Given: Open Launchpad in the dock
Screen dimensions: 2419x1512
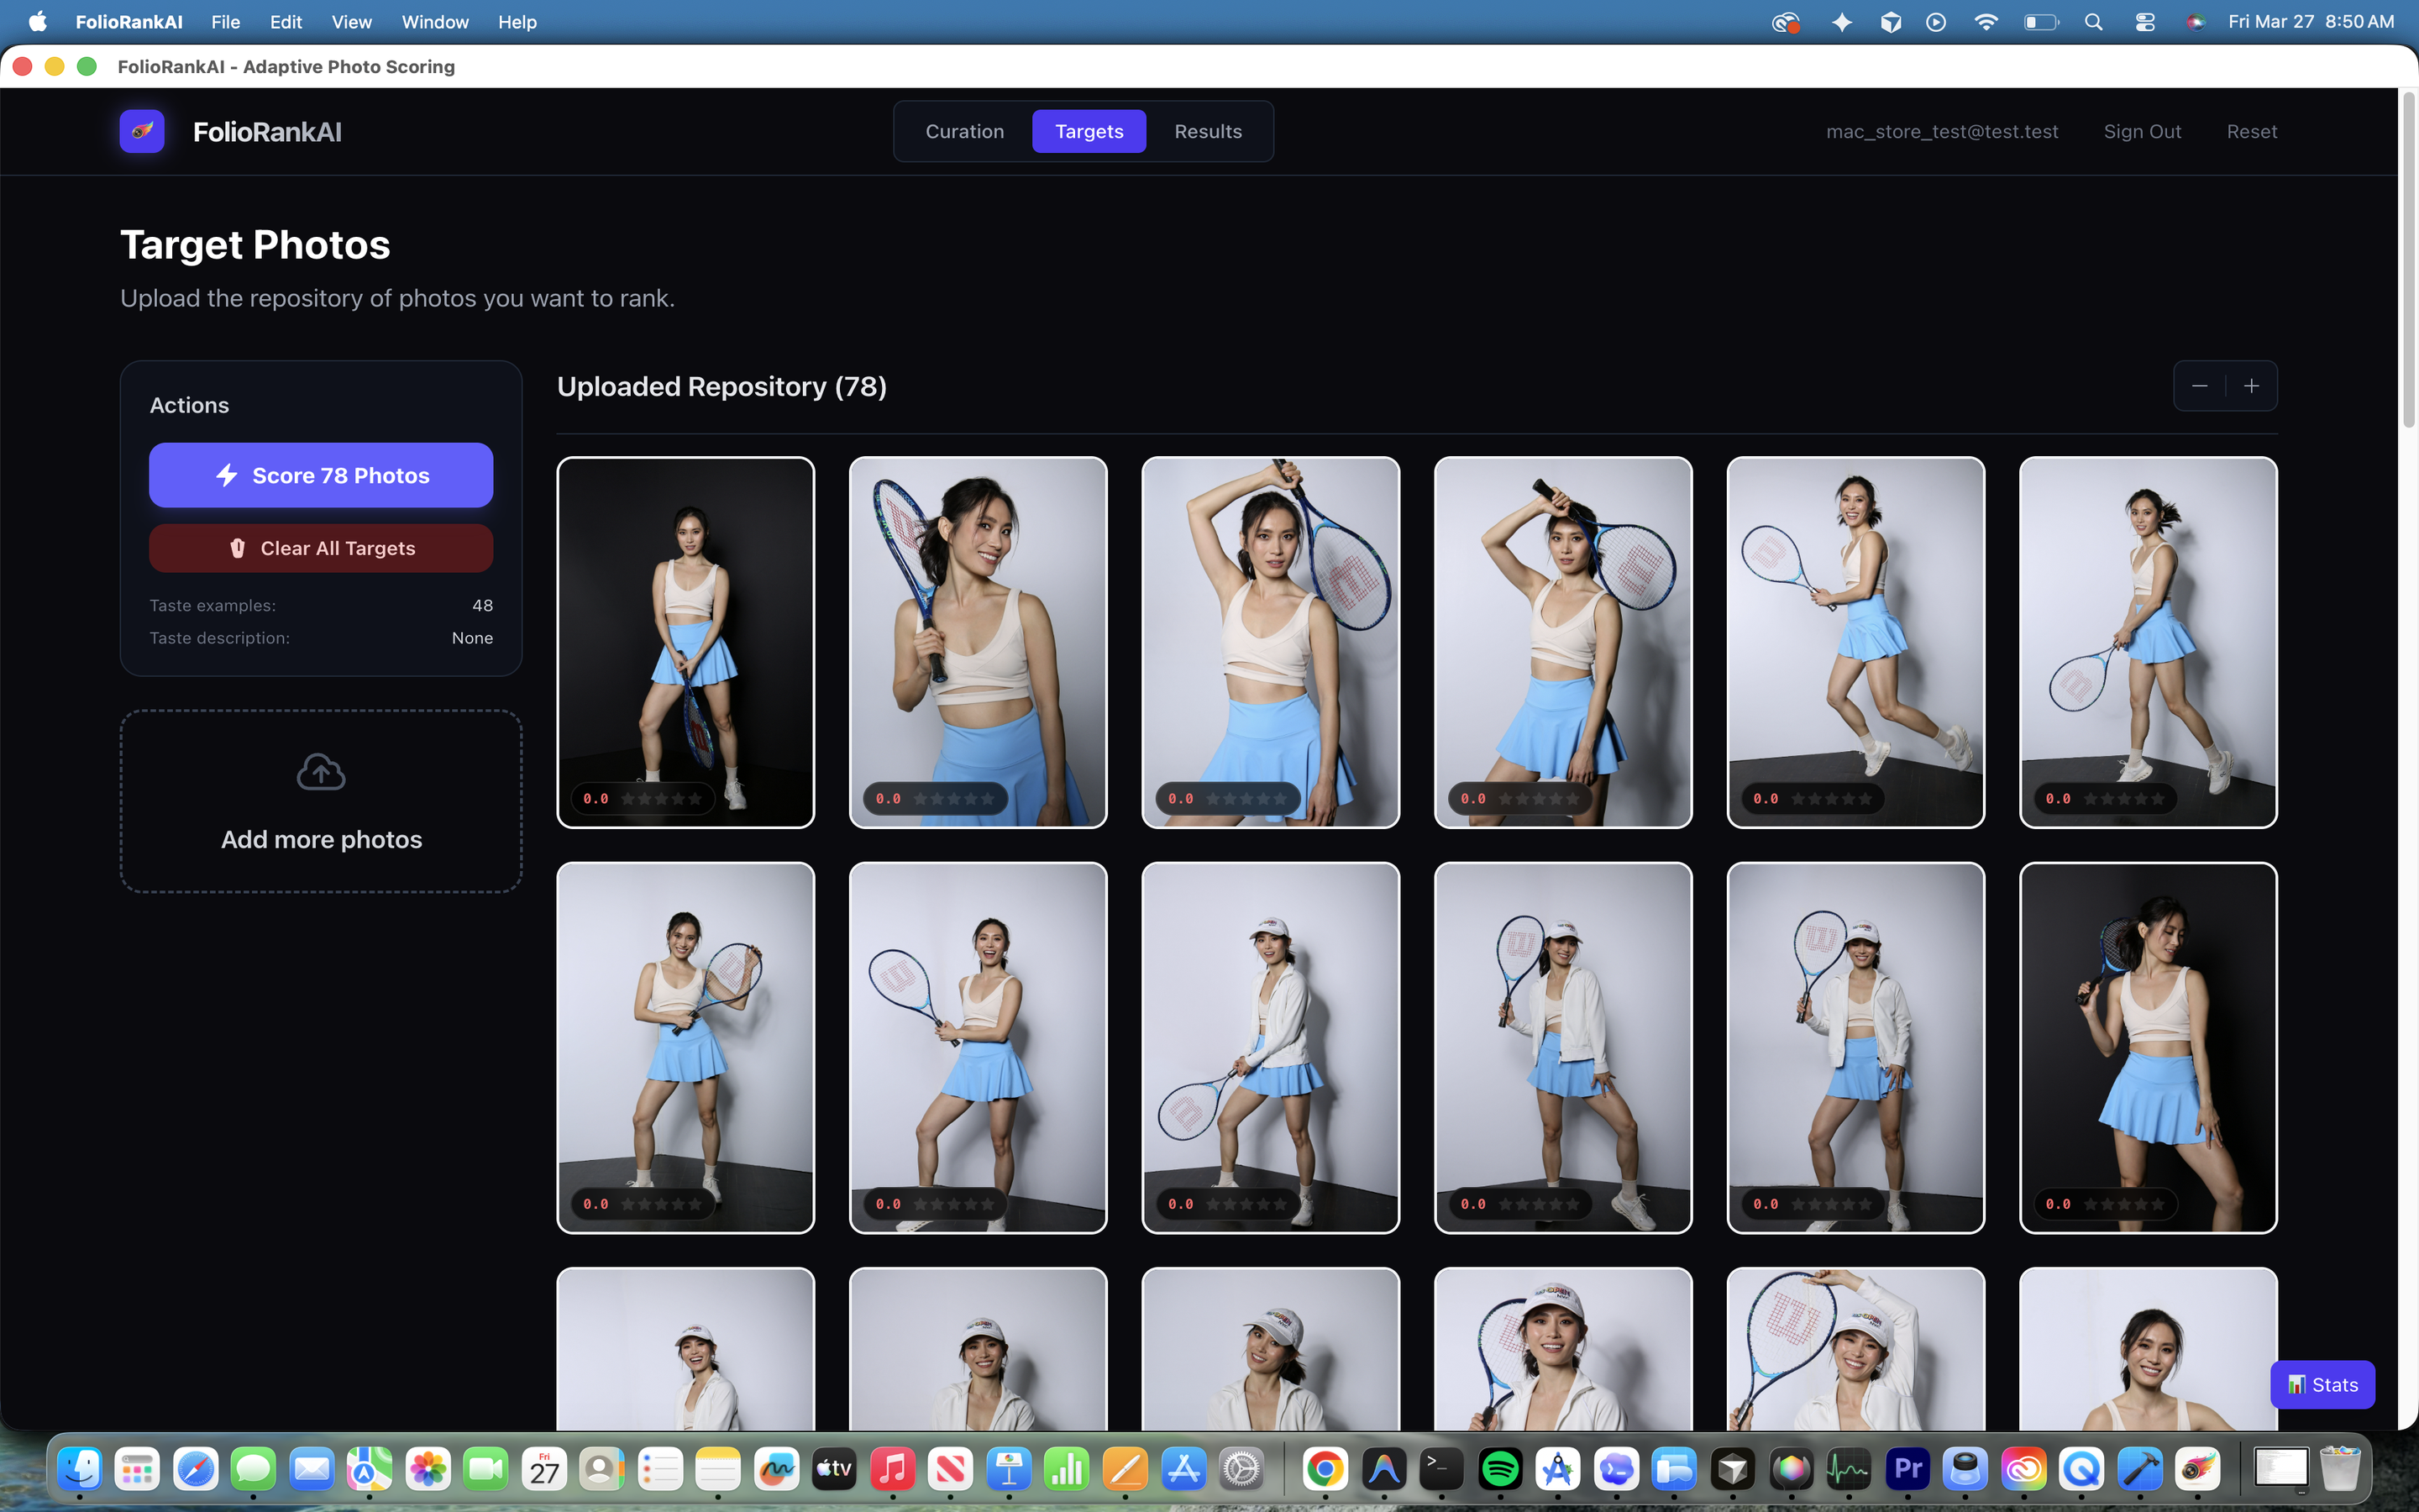Looking at the screenshot, I should point(138,1469).
